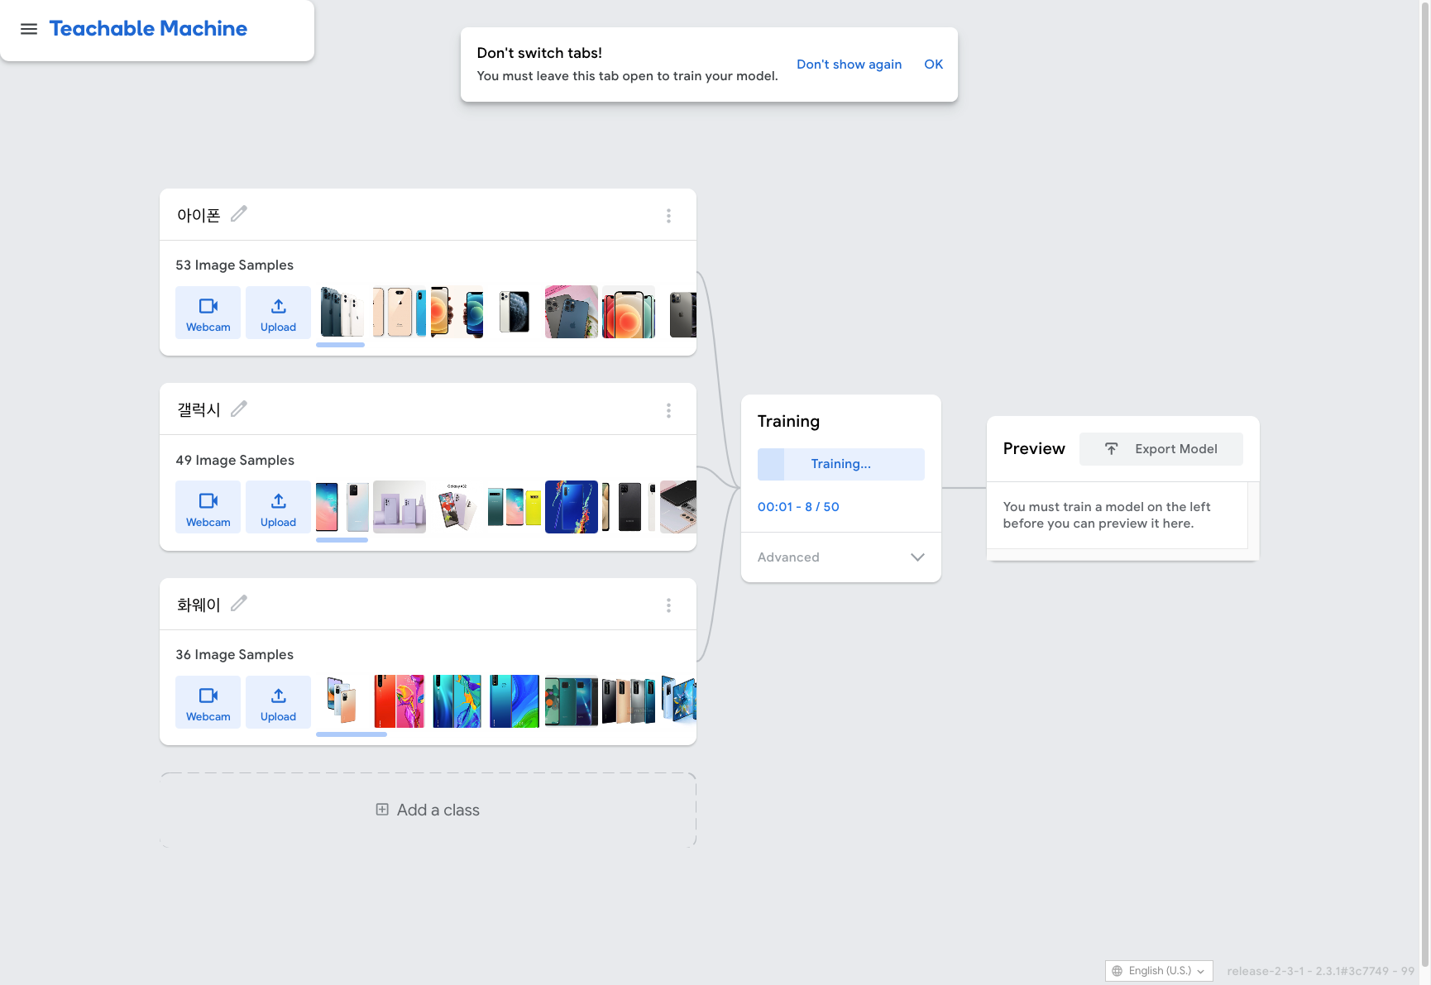Screen dimensions: 1431x985
Task: Select the pink iPhone back sample thumbnail
Action: tap(571, 312)
